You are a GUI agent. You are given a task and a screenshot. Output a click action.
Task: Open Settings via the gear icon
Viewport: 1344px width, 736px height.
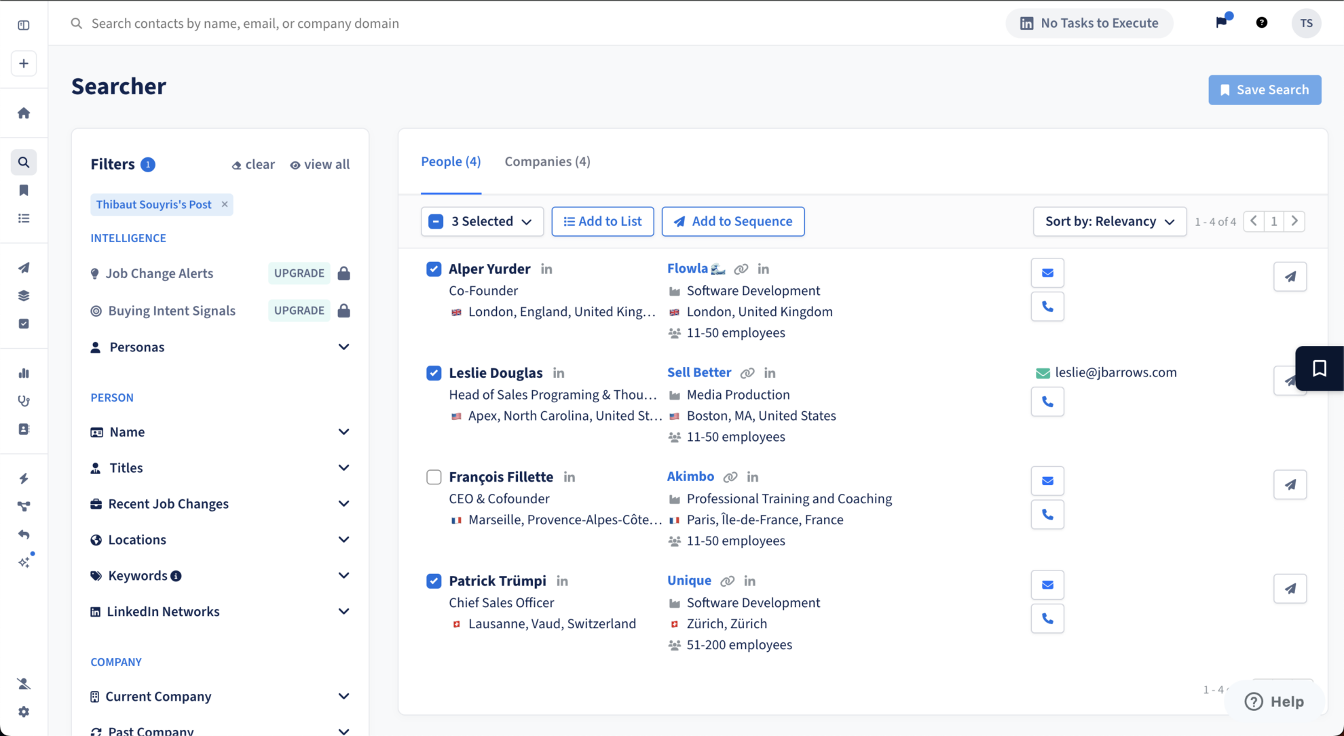24,712
